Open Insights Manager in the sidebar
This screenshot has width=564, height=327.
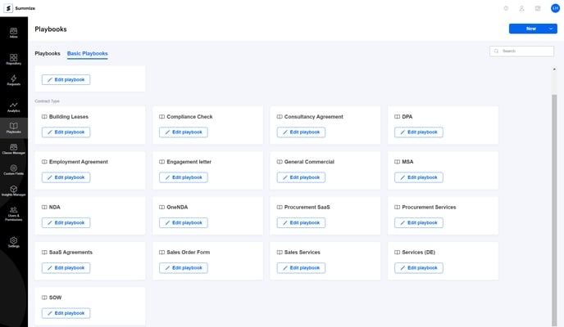pos(13,191)
